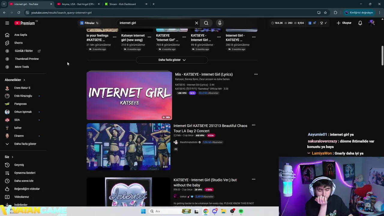384x216 pixels.
Task: Bookmark this page with the star
Action: coord(325,13)
